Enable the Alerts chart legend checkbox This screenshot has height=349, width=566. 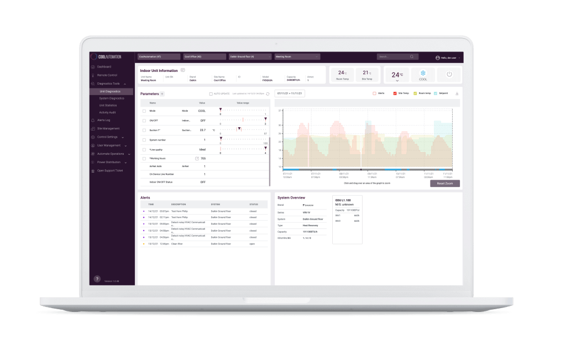coord(374,93)
